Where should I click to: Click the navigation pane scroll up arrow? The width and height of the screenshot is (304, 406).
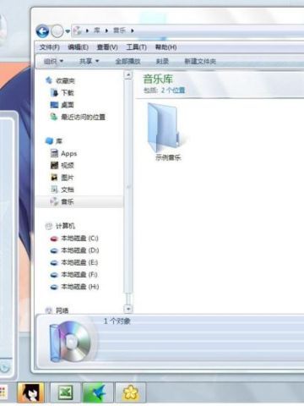(128, 75)
